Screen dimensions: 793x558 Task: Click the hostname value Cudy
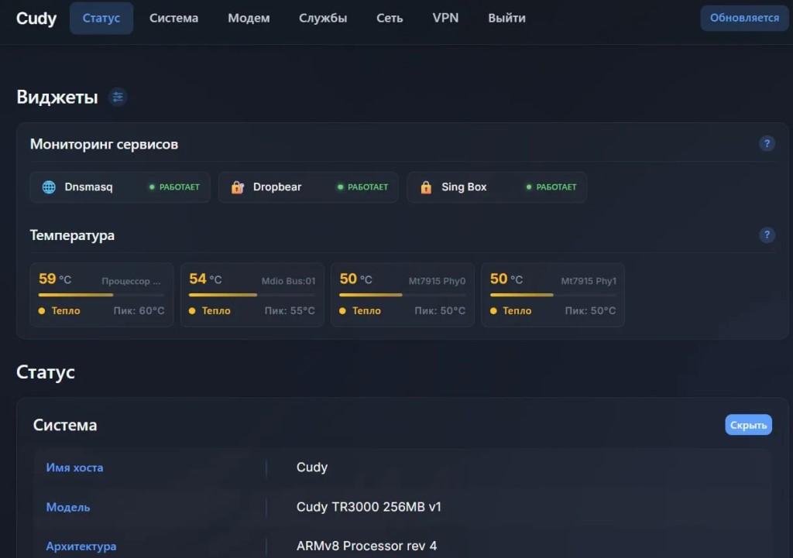[312, 467]
